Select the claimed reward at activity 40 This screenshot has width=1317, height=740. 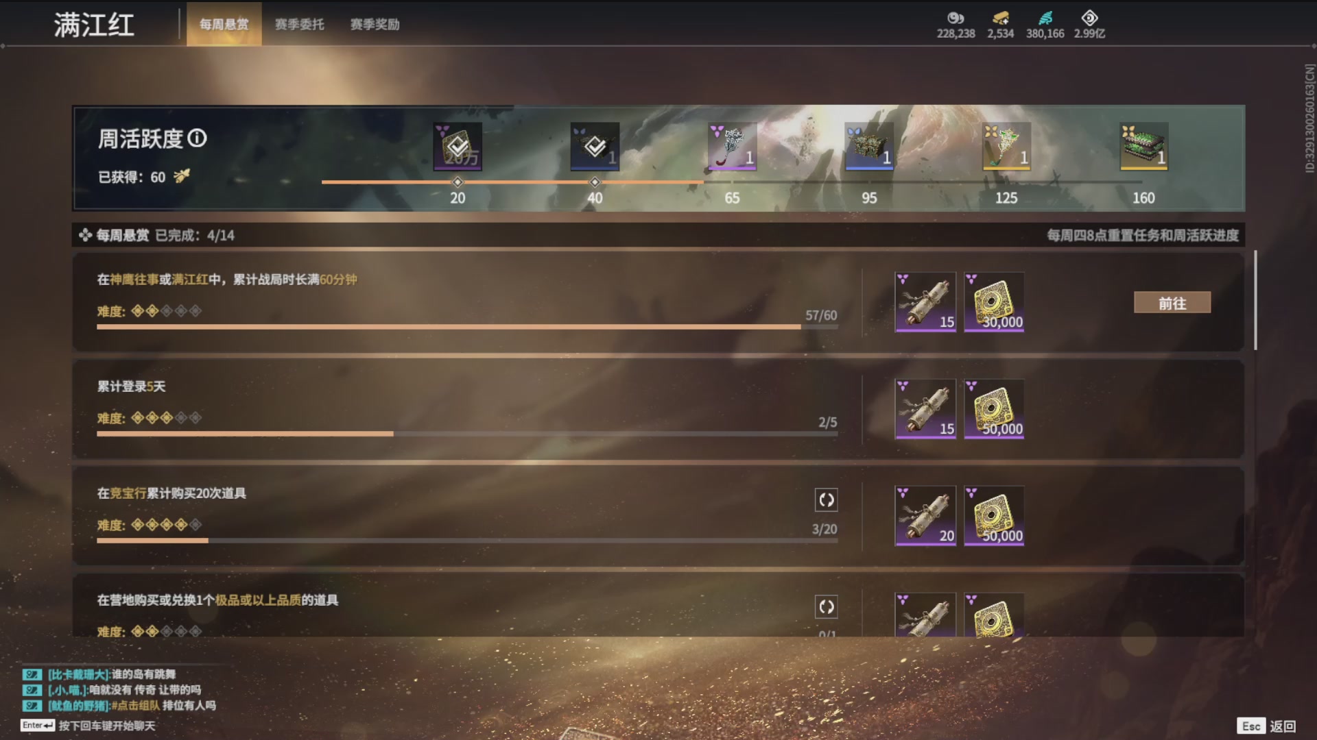coord(595,147)
